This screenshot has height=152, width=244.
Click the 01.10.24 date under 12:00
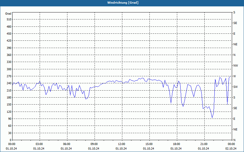(121, 149)
